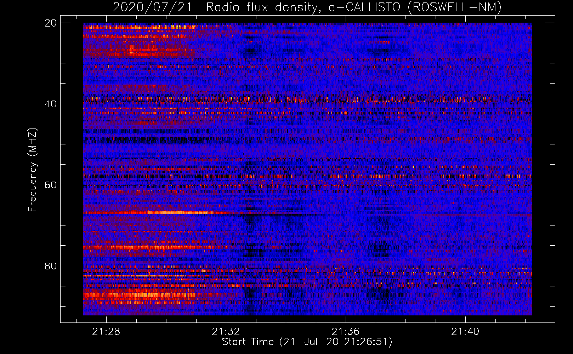Image resolution: width=573 pixels, height=354 pixels.
Task: Click the 'Frequency (MHZ)' axis label
Action: 33,170
